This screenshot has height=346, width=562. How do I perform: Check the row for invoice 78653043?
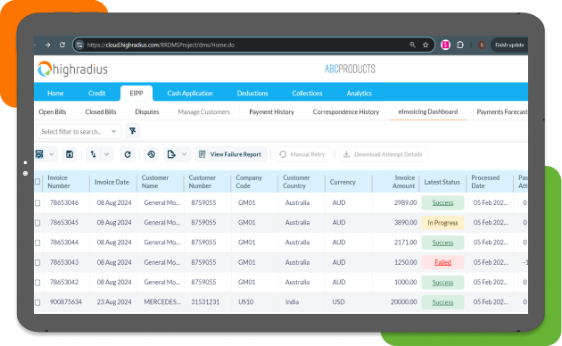point(37,262)
